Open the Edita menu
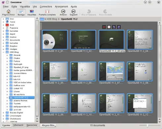Viewport: 162px width, 129px height. pyautogui.click(x=14, y=7)
